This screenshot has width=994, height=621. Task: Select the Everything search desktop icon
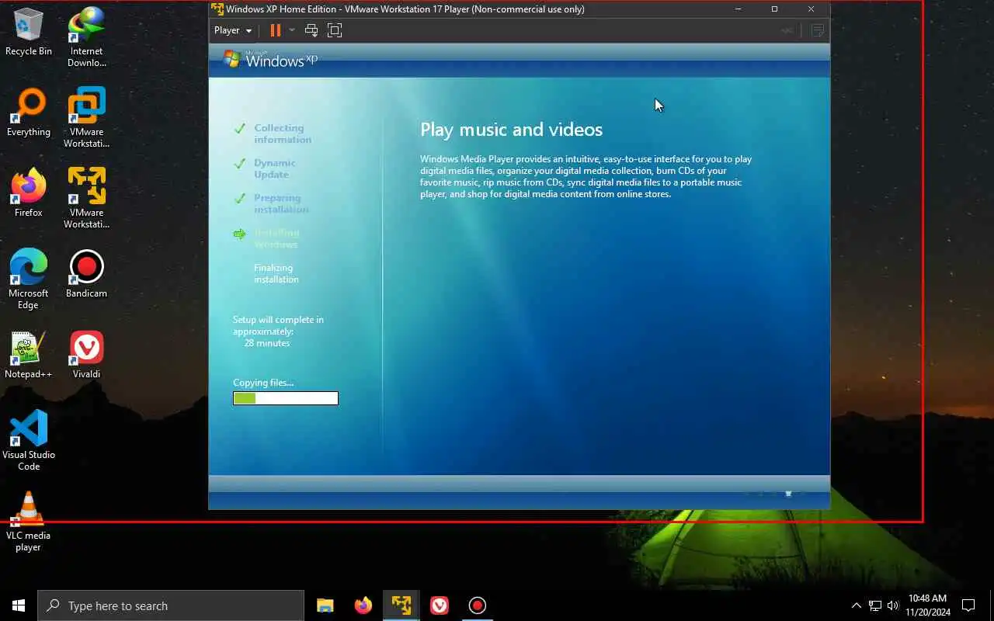[x=29, y=112]
